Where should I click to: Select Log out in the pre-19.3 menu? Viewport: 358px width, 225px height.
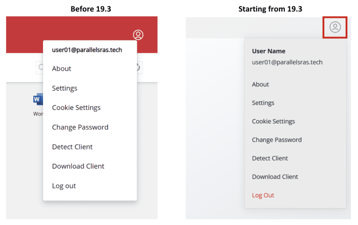tap(64, 186)
